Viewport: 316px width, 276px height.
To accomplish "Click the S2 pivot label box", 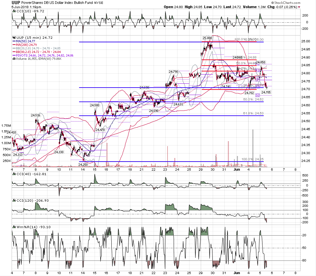I will 258,95.
